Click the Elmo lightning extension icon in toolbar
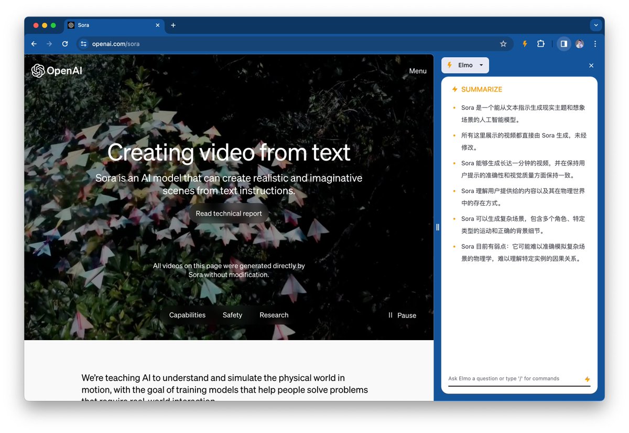Screen dimensions: 629x433 tap(525, 44)
